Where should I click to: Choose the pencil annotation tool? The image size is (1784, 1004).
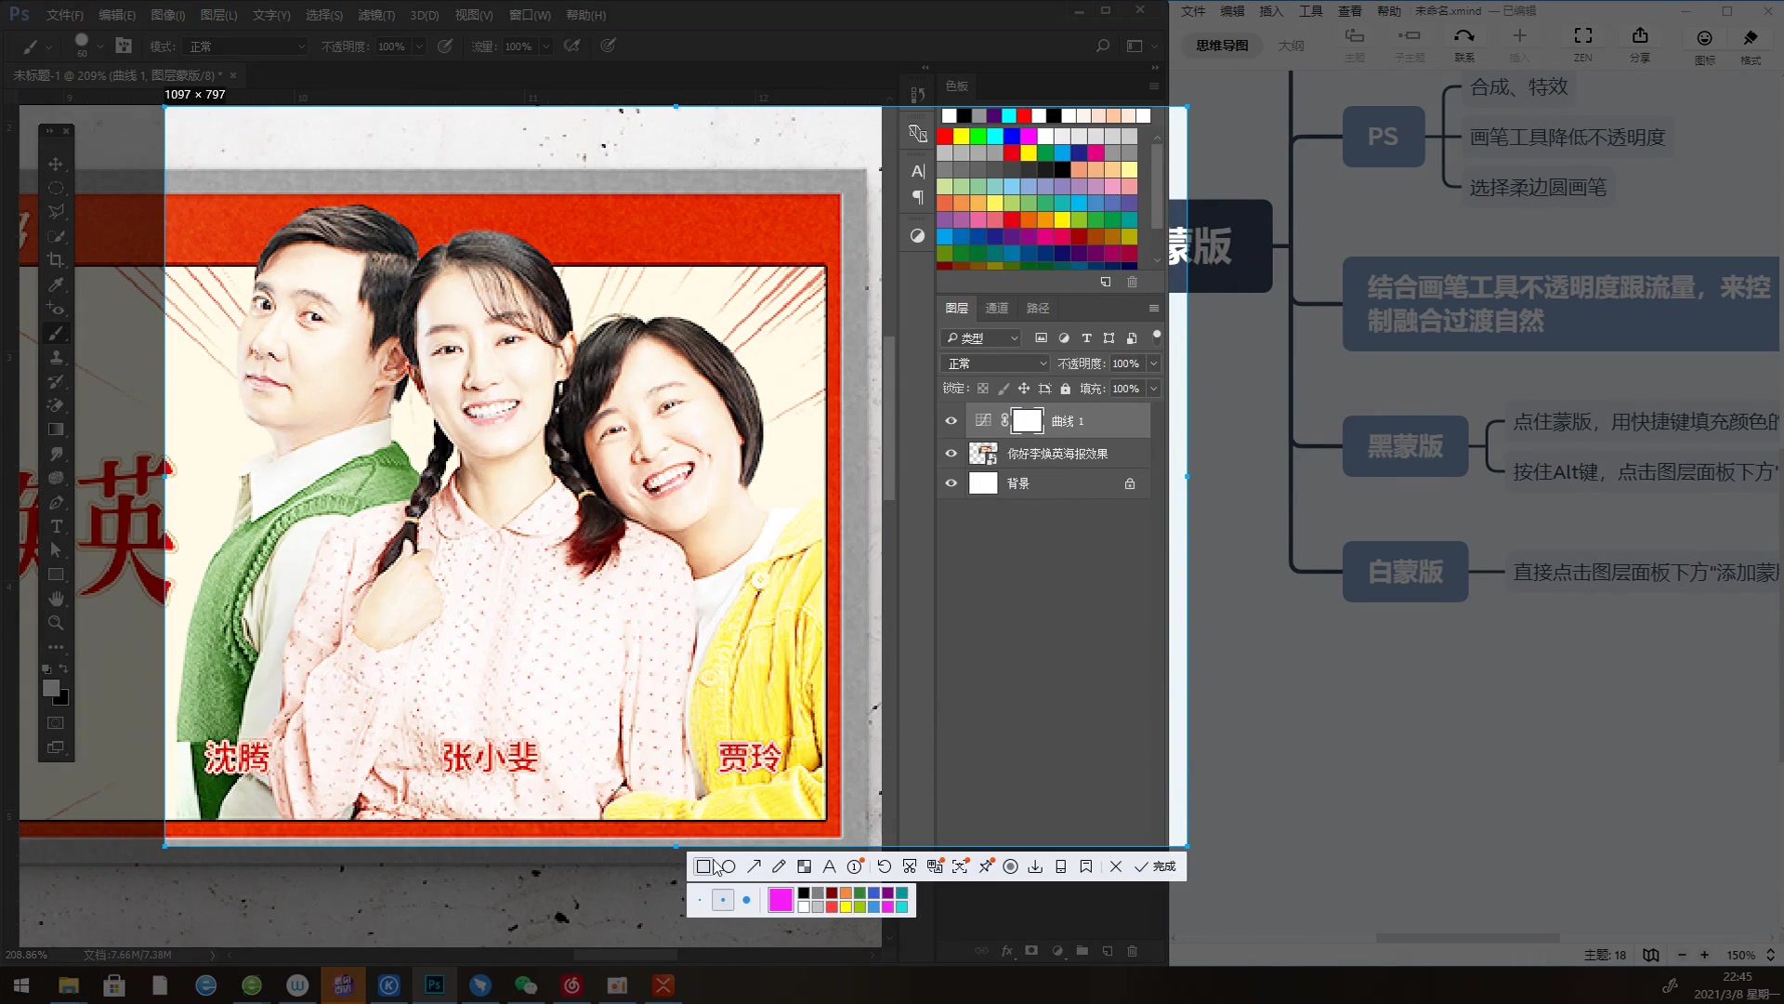point(779,866)
